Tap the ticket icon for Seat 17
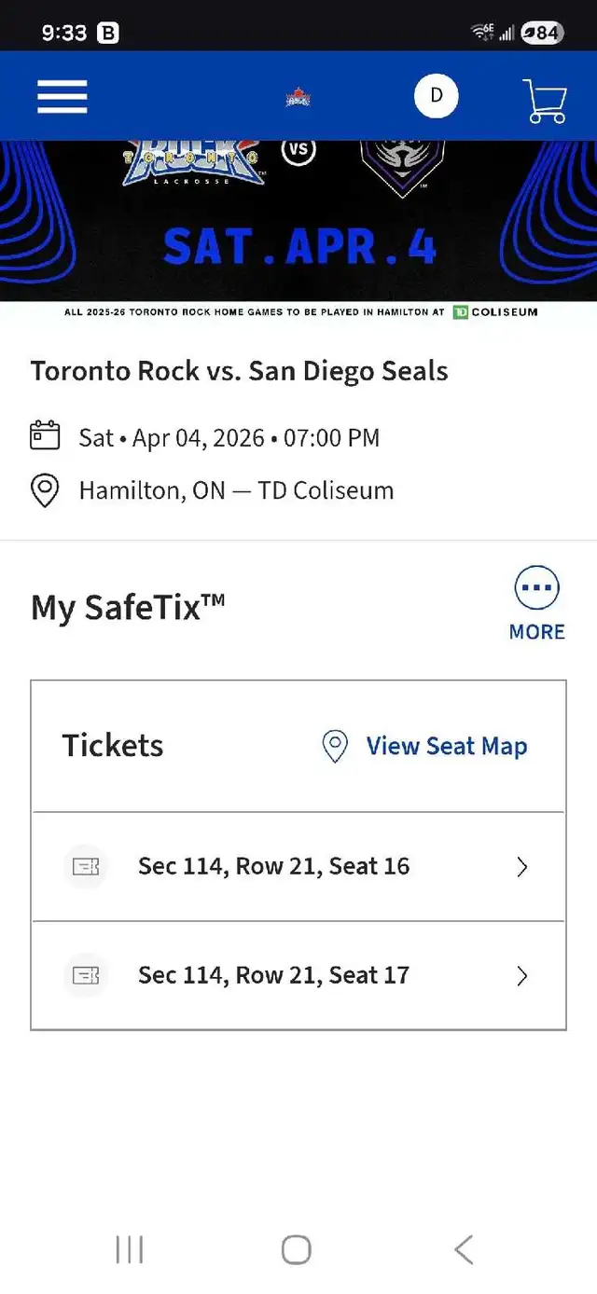597x1294 pixels. 86,975
